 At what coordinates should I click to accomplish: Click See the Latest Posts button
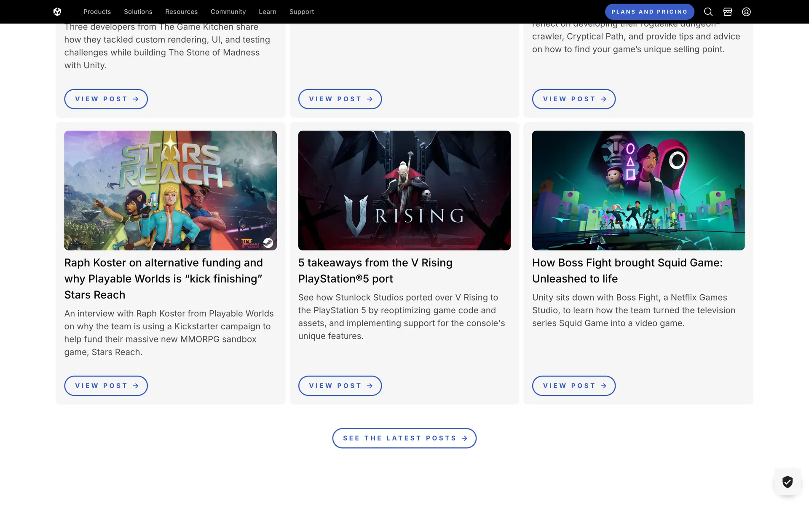tap(404, 438)
